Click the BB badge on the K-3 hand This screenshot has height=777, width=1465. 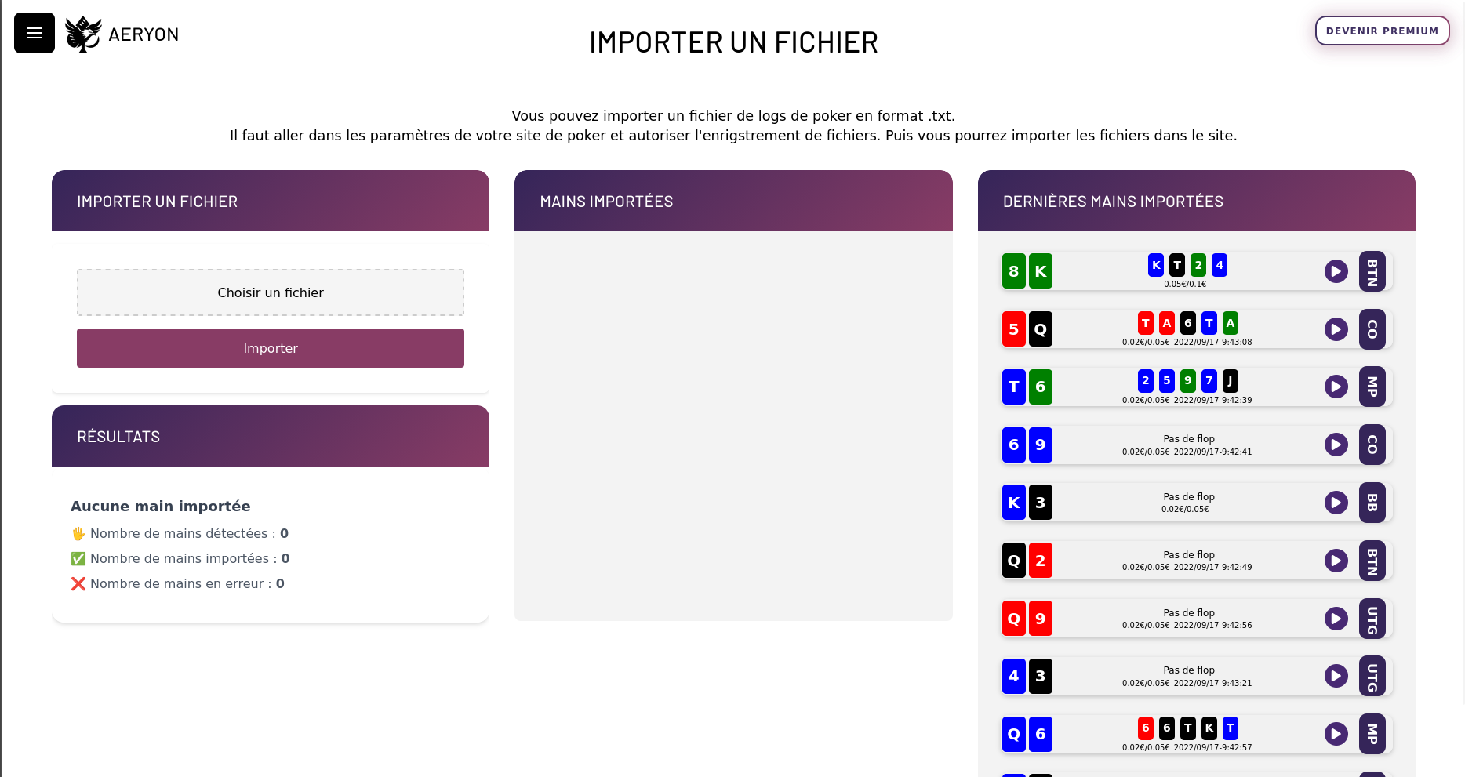coord(1372,503)
